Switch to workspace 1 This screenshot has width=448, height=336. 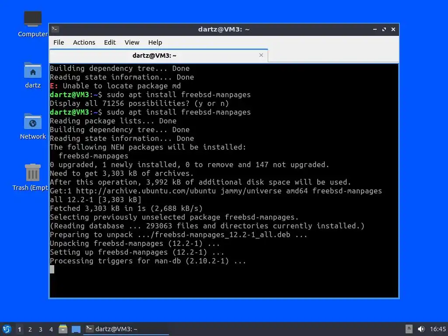[x=19, y=329]
